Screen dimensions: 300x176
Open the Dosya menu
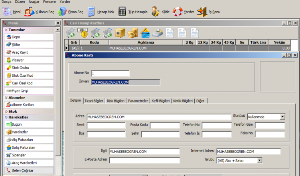(x=6, y=2)
